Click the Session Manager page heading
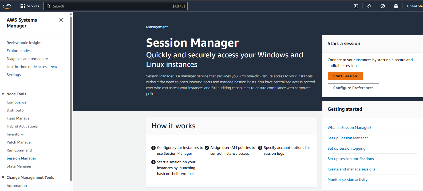Image resolution: width=423 pixels, height=191 pixels. click(192, 43)
